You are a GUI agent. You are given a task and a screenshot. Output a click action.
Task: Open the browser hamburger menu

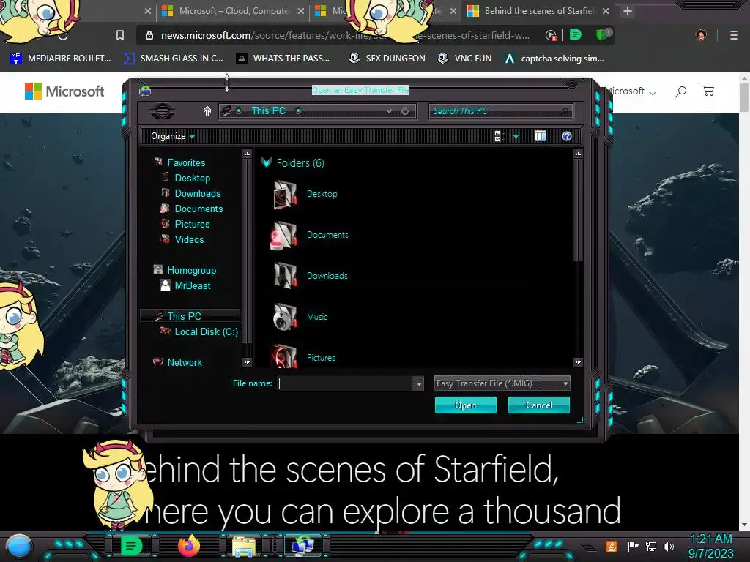pyautogui.click(x=734, y=35)
